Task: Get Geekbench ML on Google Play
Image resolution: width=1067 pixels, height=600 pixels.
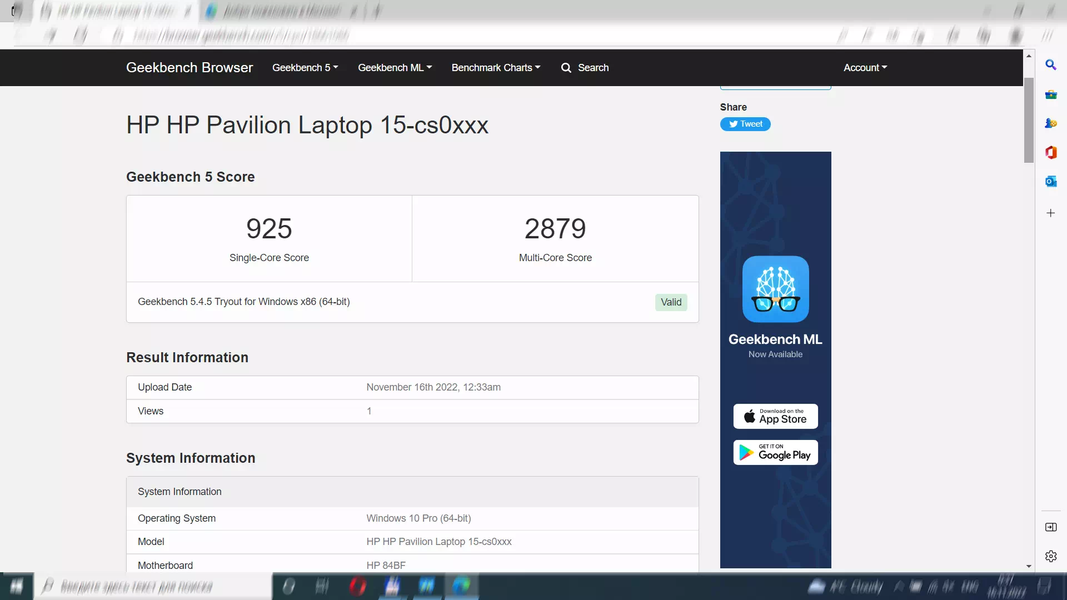Action: [x=775, y=452]
